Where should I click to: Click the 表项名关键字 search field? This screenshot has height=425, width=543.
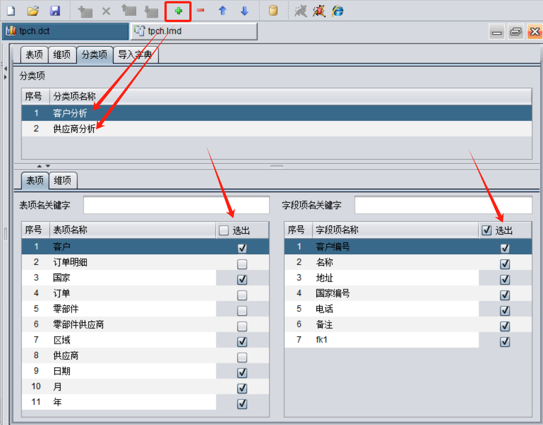(176, 205)
